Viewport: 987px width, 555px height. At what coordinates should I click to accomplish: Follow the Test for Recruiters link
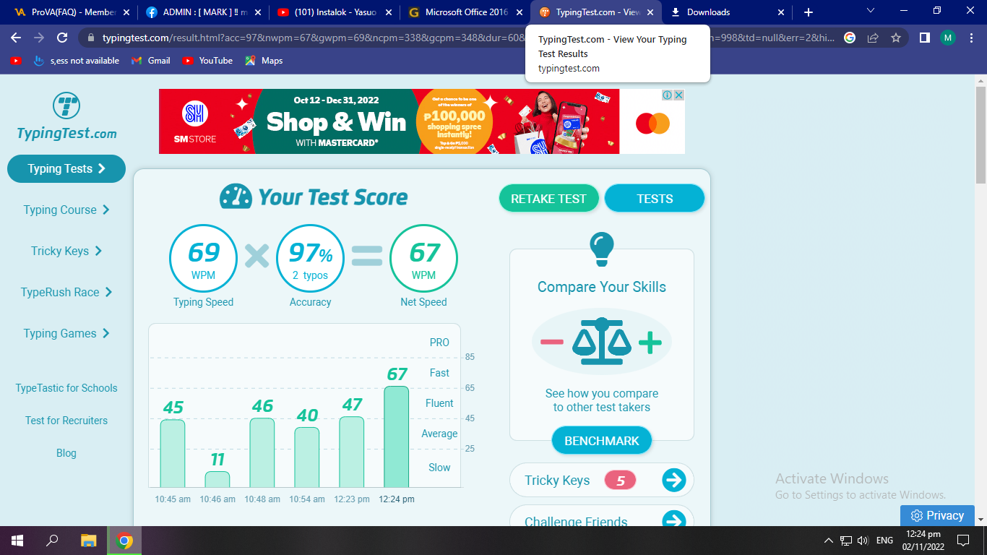click(66, 421)
